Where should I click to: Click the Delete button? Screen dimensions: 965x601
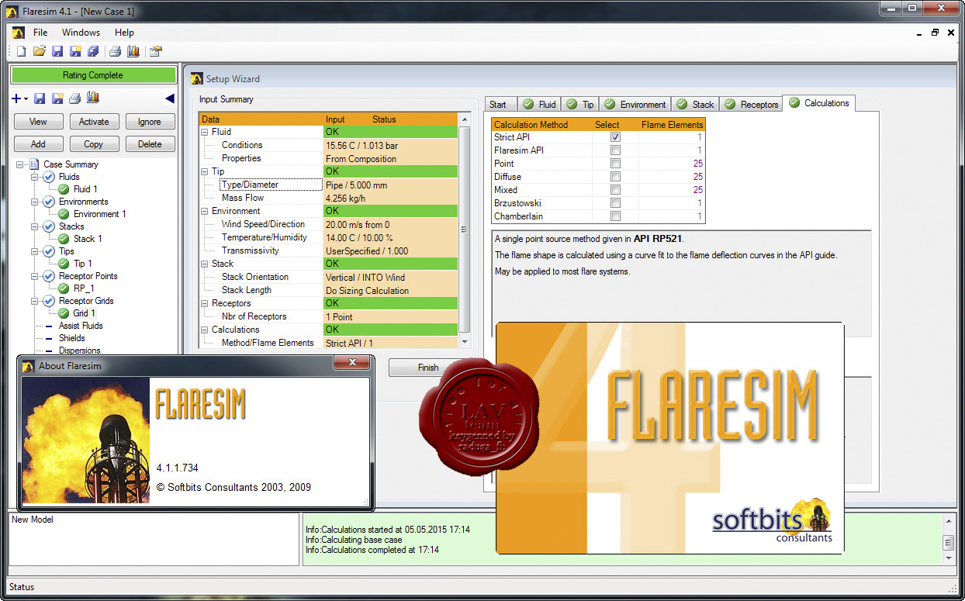click(x=150, y=144)
